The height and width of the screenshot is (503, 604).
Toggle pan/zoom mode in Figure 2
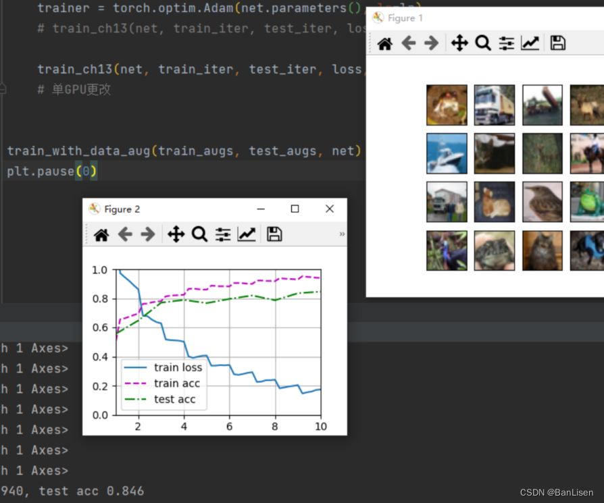pos(176,234)
